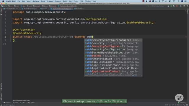This screenshot has width=189, height=106.
Task: Click the Build project hammer icon
Action: (148, 6)
